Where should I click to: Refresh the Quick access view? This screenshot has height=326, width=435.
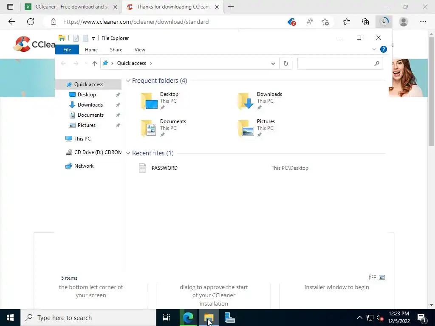(x=286, y=64)
